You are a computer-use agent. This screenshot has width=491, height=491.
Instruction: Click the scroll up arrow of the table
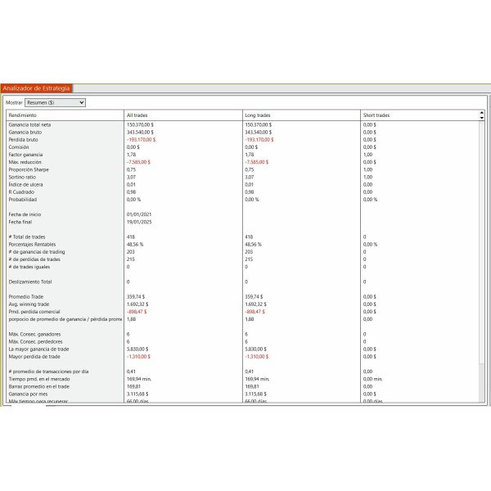point(481,113)
